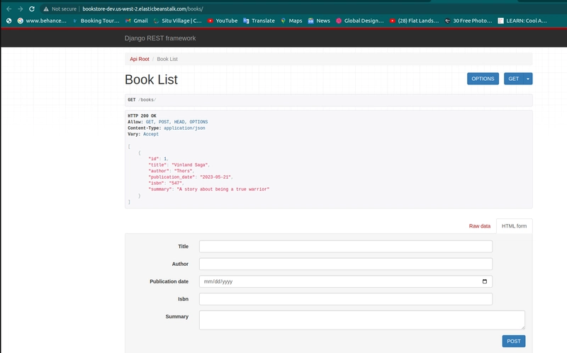Image resolution: width=567 pixels, height=353 pixels.
Task: Click the Django REST framework header link
Action: [x=159, y=38]
